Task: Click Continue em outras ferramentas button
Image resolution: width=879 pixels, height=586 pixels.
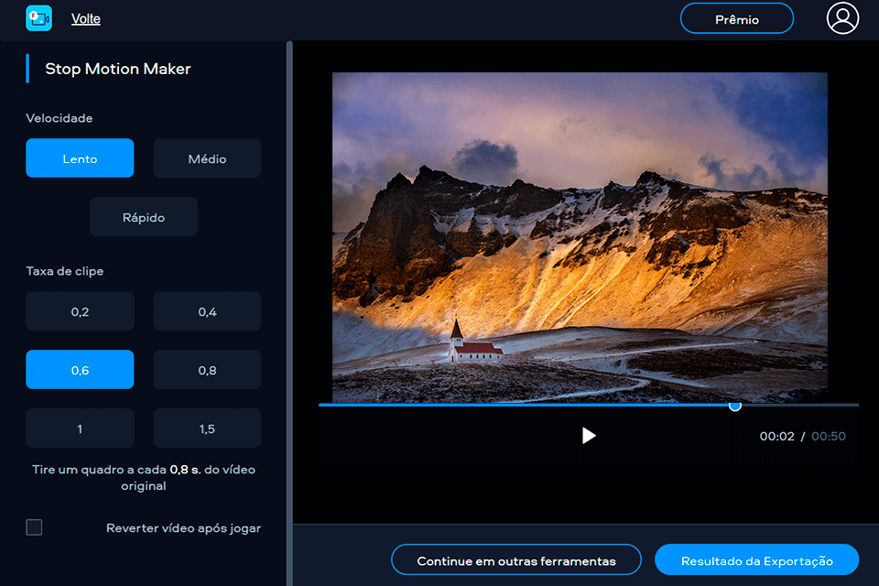Action: point(516,560)
